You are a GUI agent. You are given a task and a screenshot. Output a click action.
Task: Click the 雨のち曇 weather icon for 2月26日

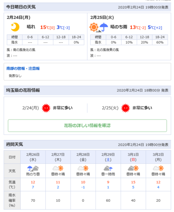33,168
